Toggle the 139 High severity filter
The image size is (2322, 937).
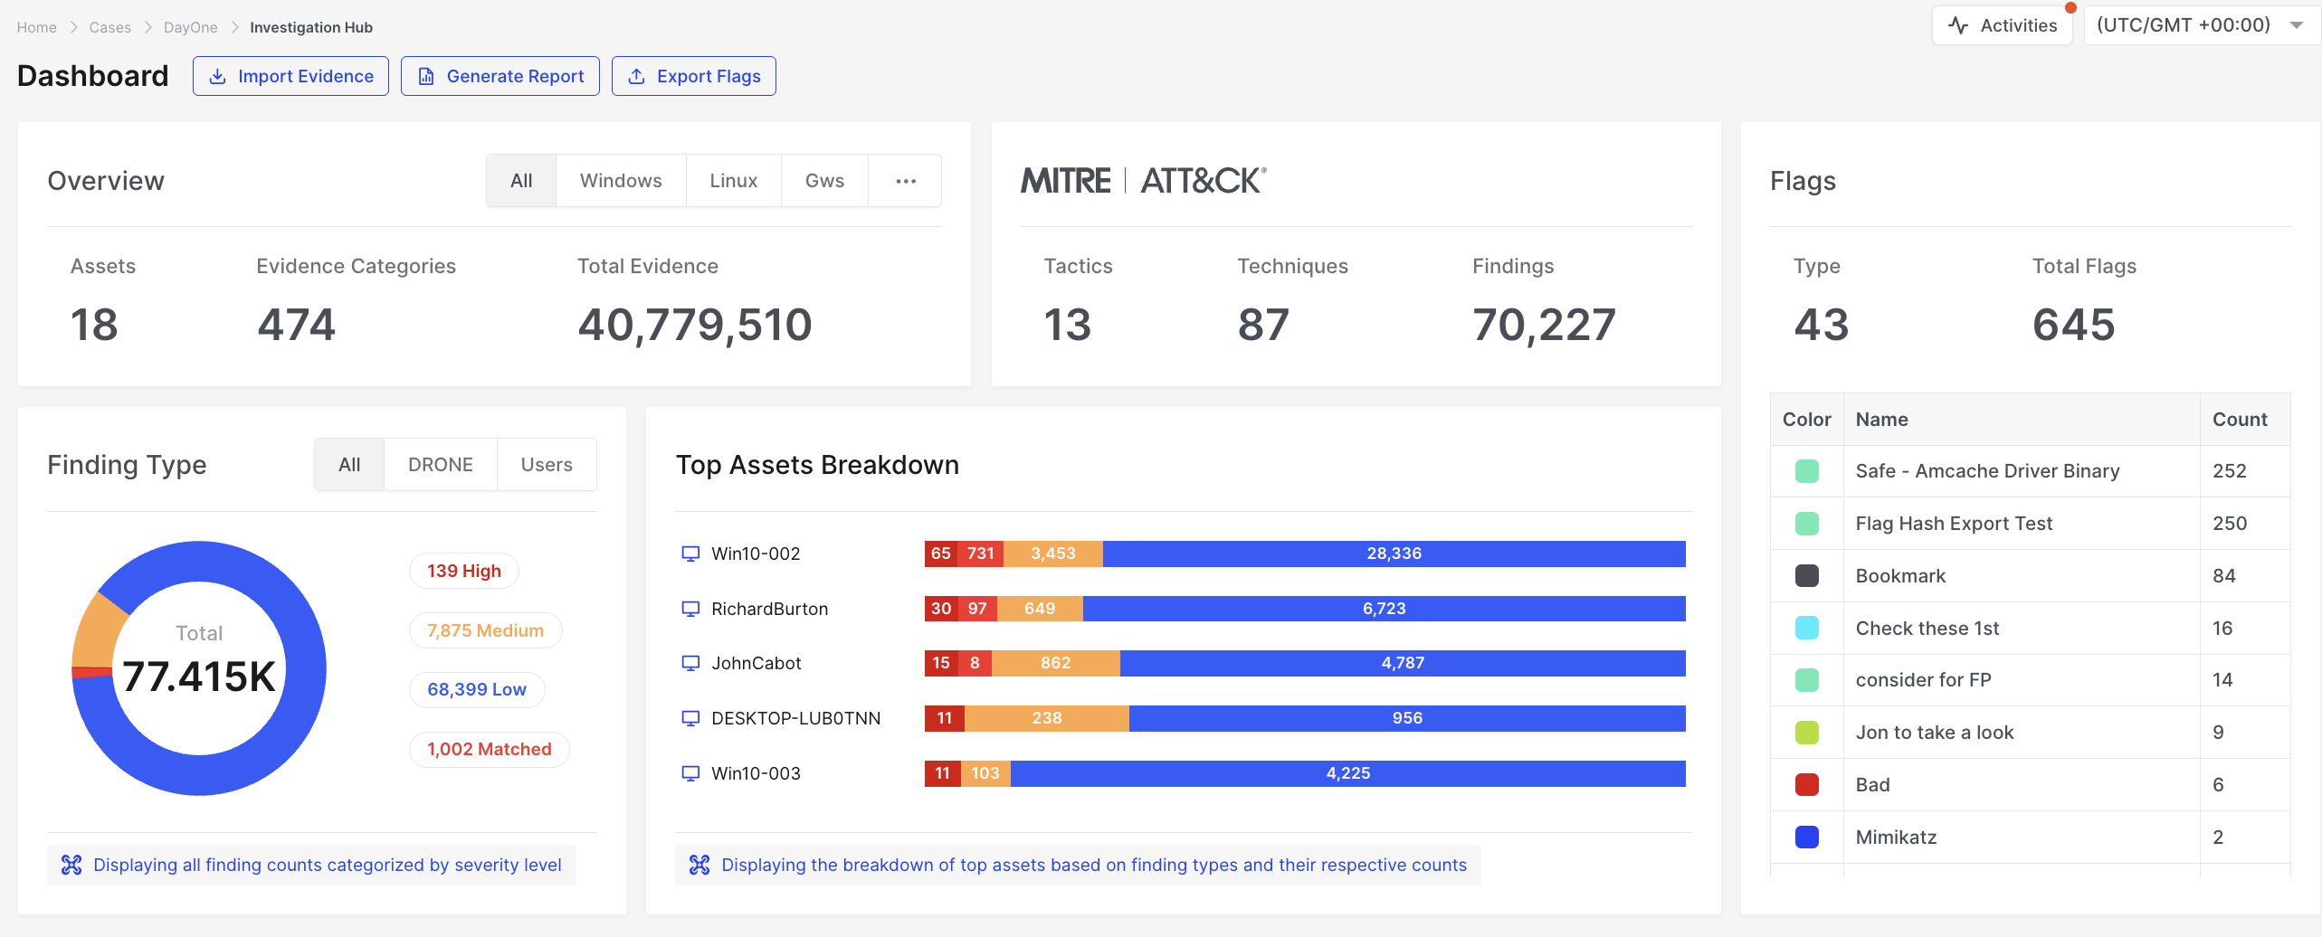[463, 571]
